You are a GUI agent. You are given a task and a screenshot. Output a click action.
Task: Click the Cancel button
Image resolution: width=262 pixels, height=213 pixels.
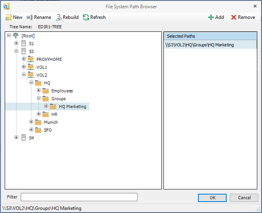(244, 198)
